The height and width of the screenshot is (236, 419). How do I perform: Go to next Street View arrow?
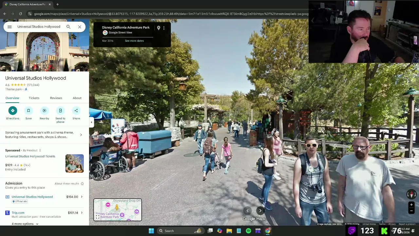pyautogui.click(x=260, y=211)
